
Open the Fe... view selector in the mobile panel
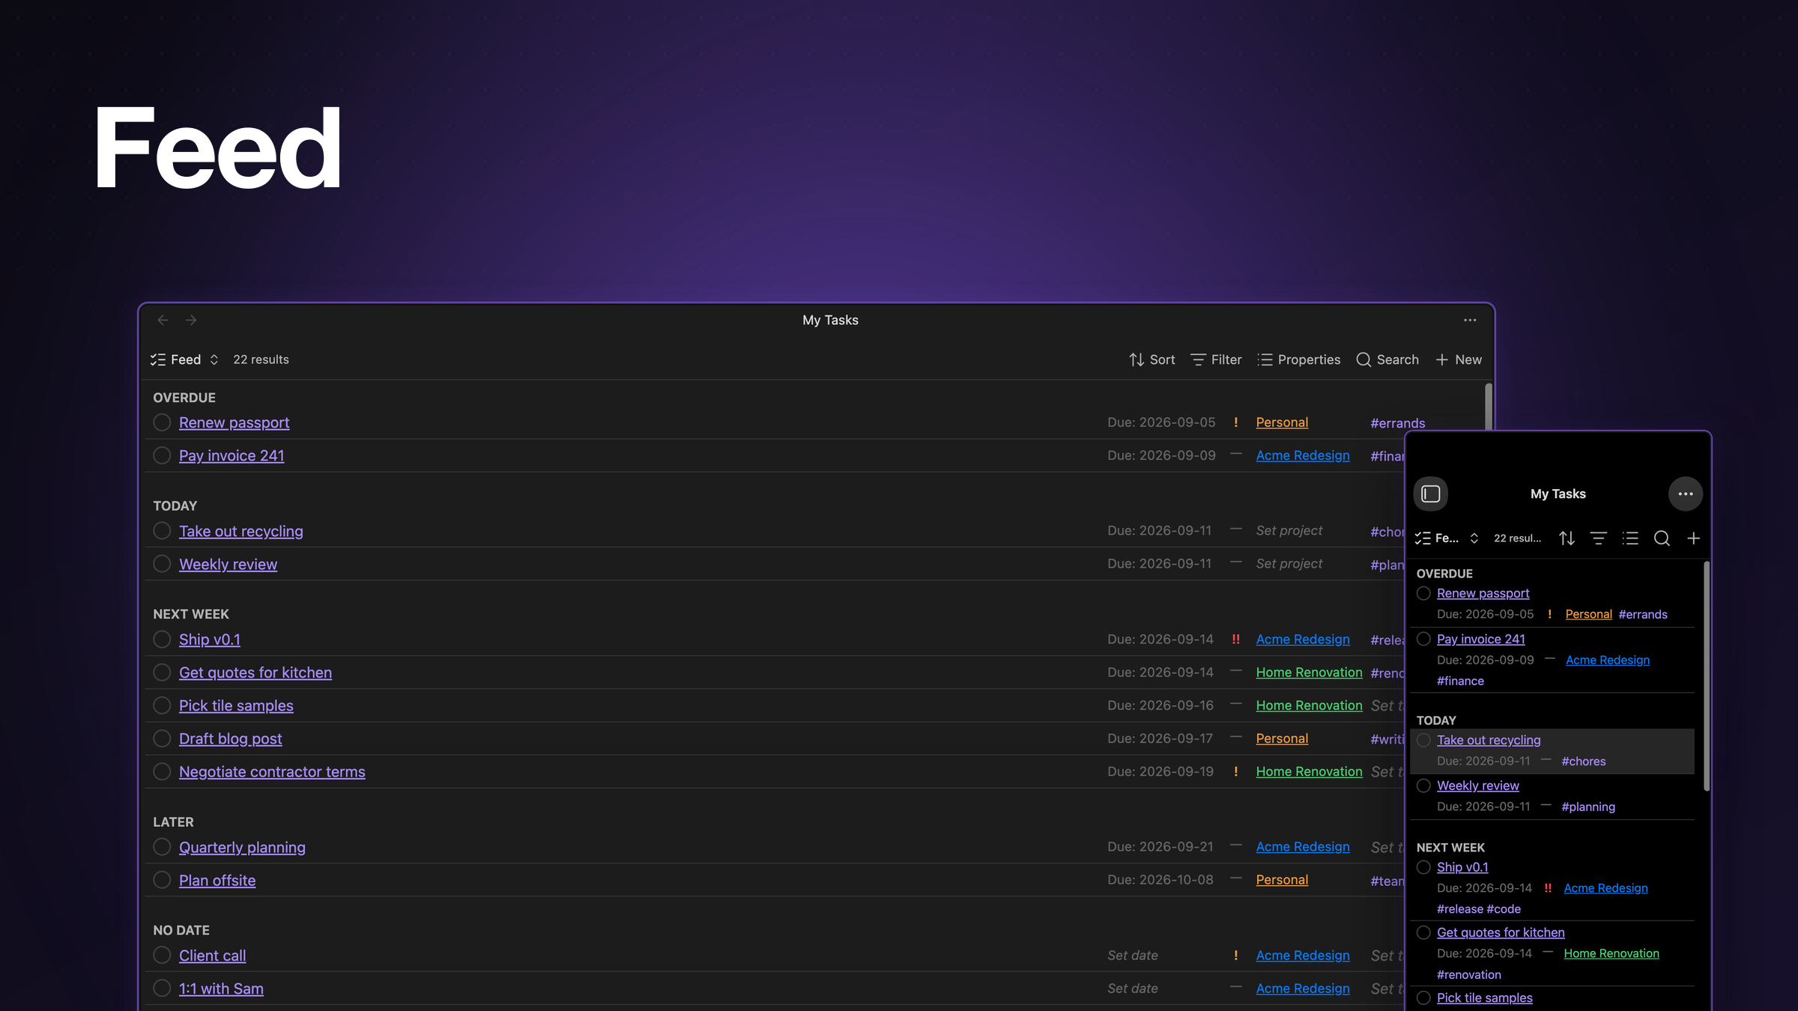point(1447,538)
